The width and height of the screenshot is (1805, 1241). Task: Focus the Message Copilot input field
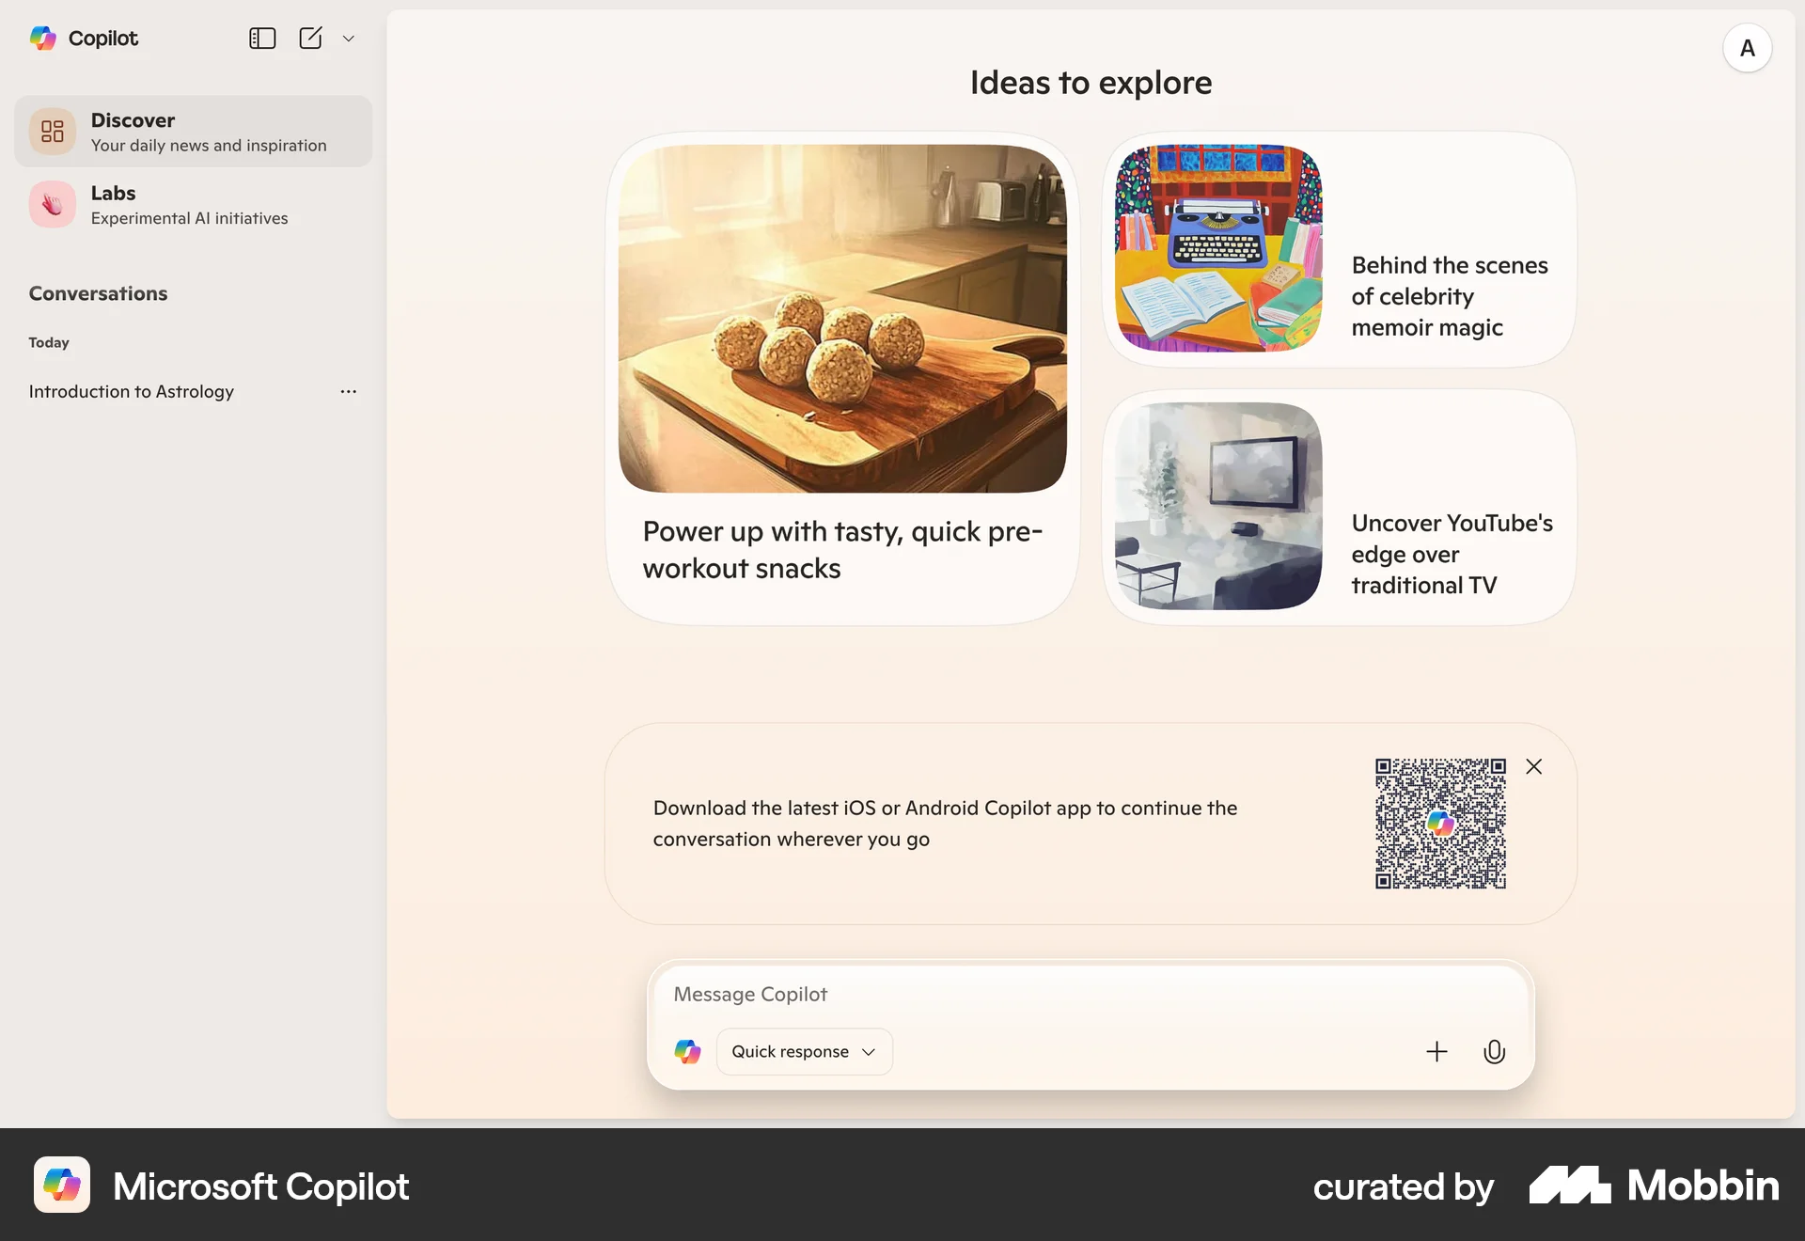pos(1091,994)
